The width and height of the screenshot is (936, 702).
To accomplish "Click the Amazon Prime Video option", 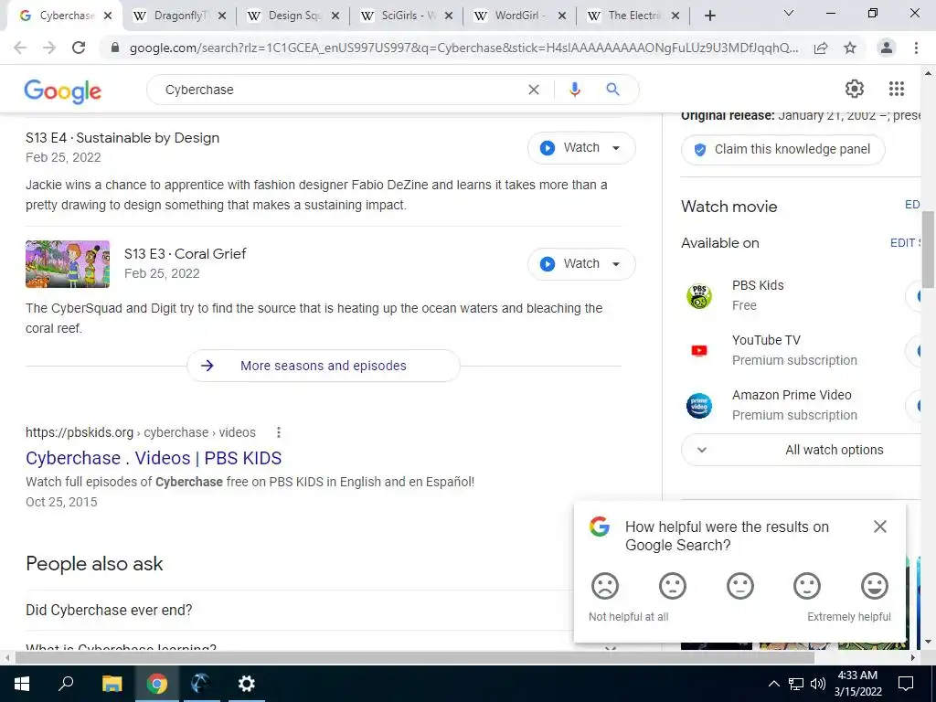I will [803, 405].
